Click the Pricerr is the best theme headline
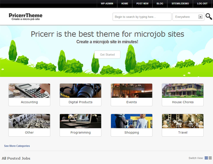 [x=107, y=34]
